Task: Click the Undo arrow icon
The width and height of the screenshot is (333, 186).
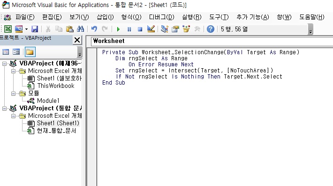Action: pyautogui.click(x=94, y=29)
